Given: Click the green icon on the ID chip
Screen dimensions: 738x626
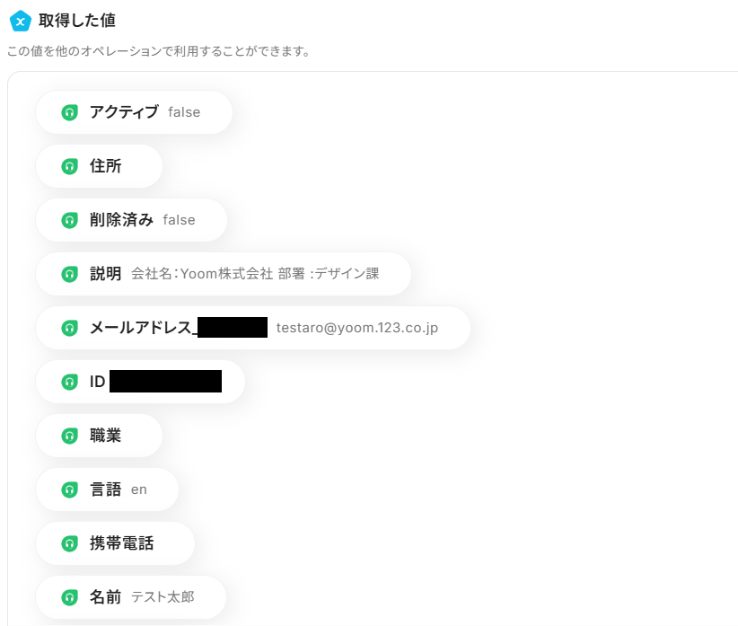Looking at the screenshot, I should point(70,382).
